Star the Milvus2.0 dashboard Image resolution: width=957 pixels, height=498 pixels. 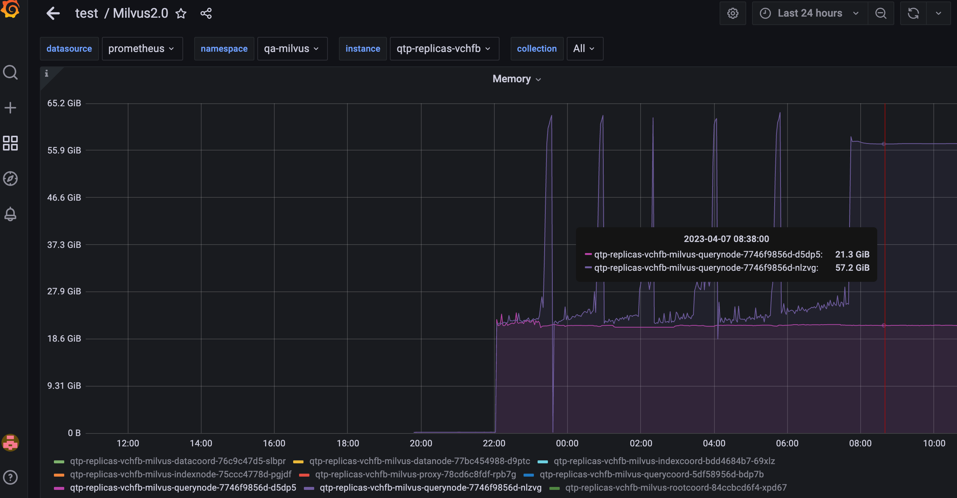tap(181, 14)
